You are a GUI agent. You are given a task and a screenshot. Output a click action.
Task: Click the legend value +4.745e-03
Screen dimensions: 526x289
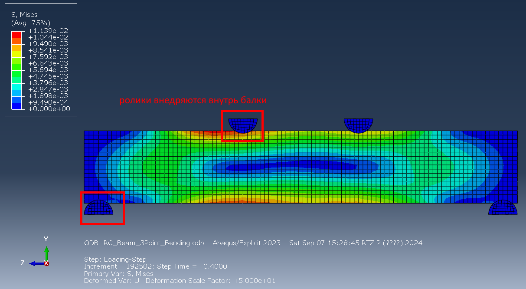coord(48,76)
